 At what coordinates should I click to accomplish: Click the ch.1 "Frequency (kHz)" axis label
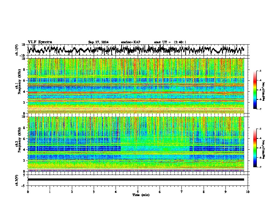pyautogui.click(x=19, y=82)
